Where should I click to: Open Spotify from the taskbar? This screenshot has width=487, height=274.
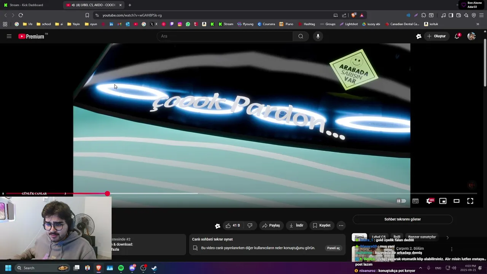(x=121, y=268)
